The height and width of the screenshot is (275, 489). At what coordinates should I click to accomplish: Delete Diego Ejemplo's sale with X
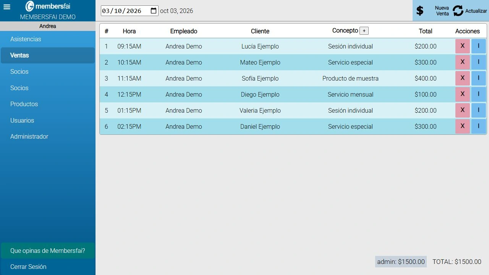(x=463, y=94)
